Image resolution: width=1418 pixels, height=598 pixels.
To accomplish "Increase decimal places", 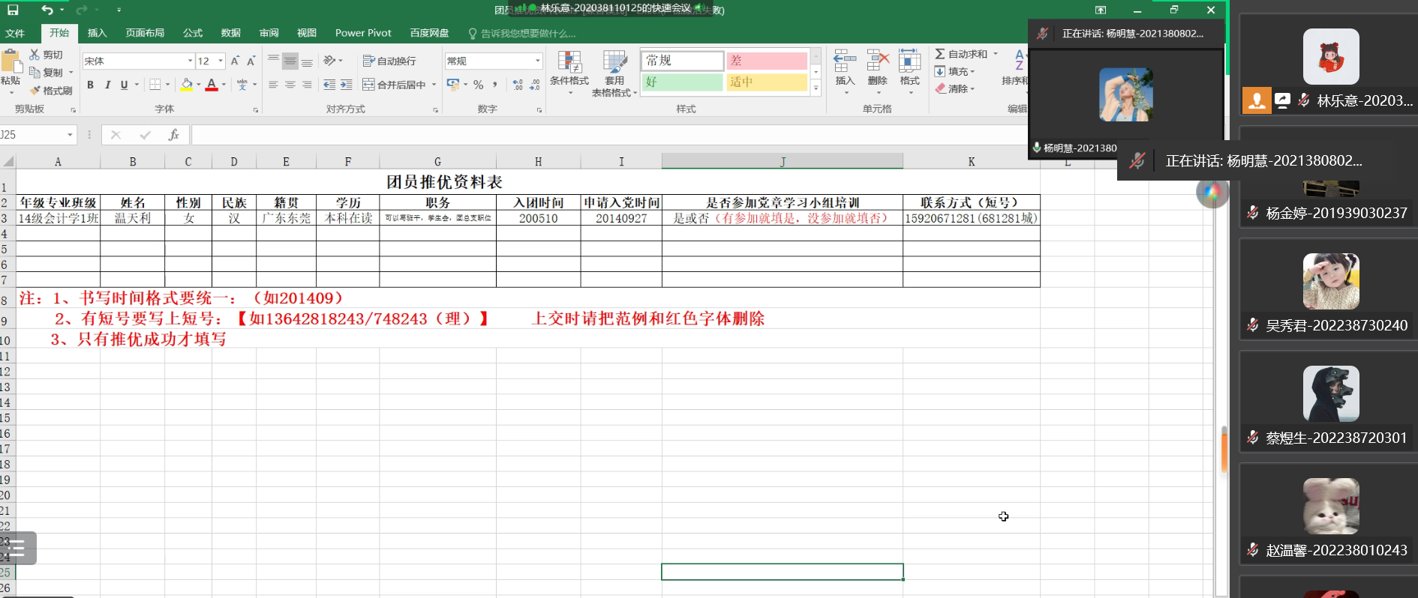I will 518,85.
